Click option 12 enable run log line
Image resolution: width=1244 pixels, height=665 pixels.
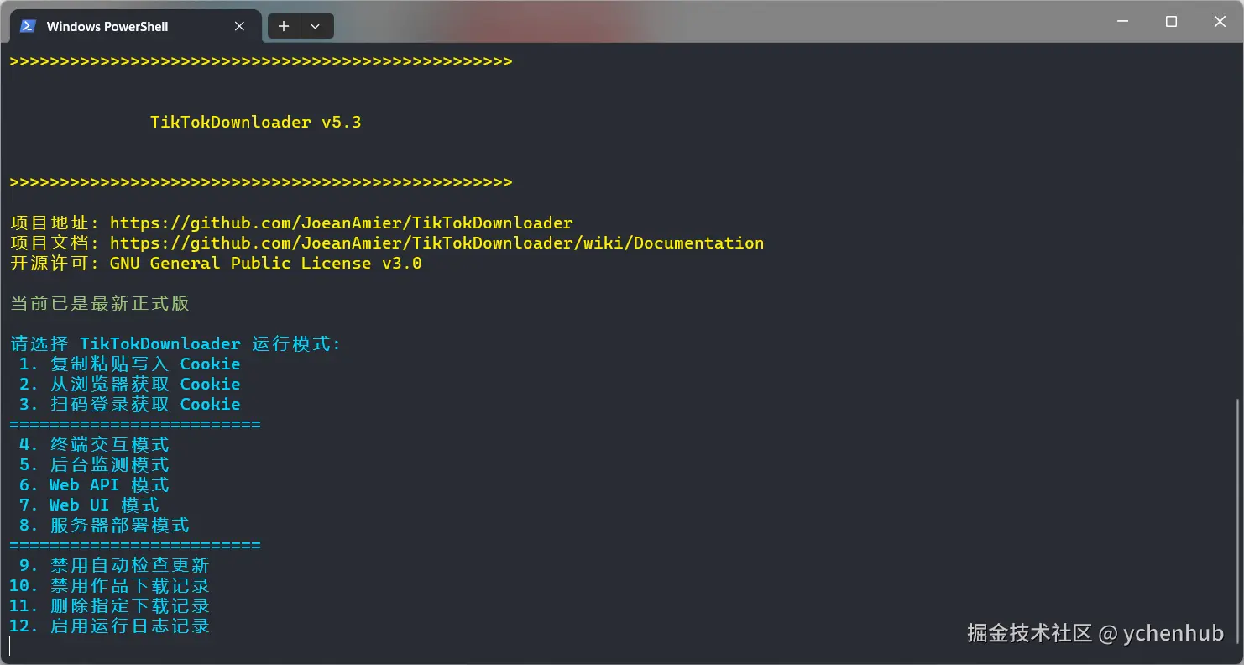coord(110,626)
